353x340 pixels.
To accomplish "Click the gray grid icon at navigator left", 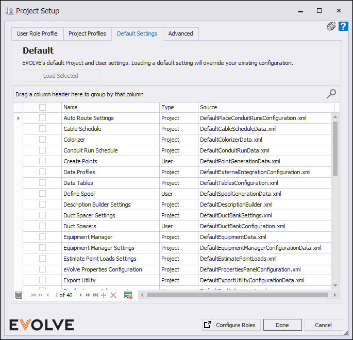I will pyautogui.click(x=19, y=295).
